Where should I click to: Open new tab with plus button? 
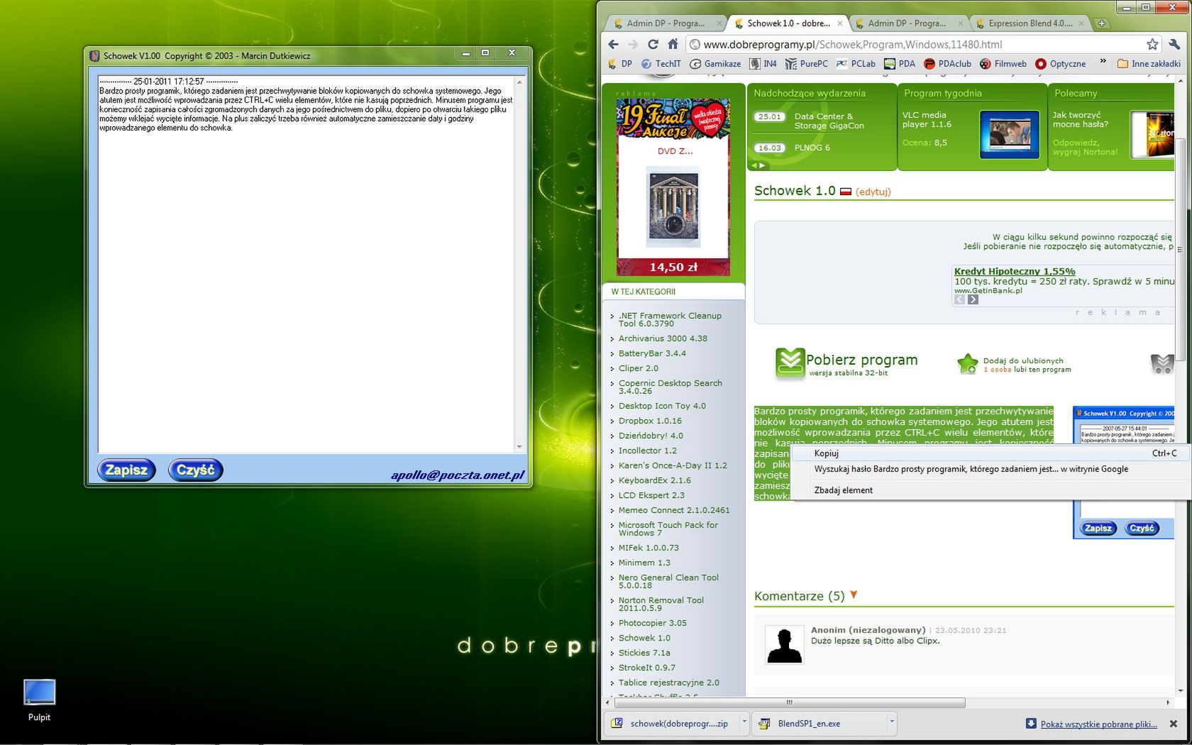1102,23
